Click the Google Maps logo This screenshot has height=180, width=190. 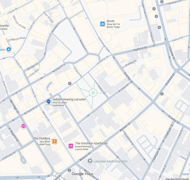click(x=82, y=174)
